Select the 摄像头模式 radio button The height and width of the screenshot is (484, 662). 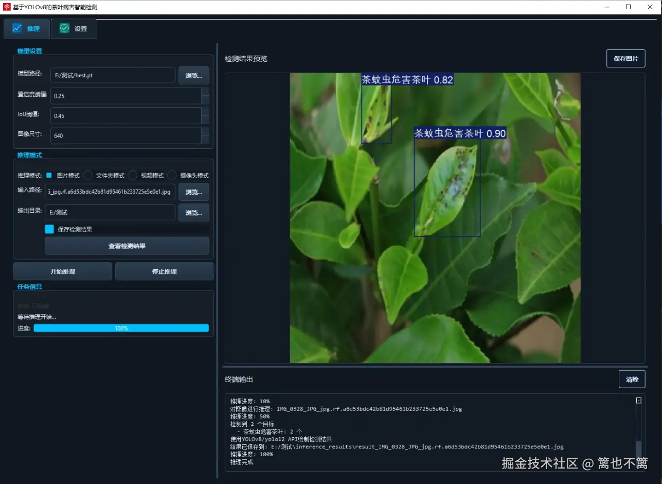point(172,175)
